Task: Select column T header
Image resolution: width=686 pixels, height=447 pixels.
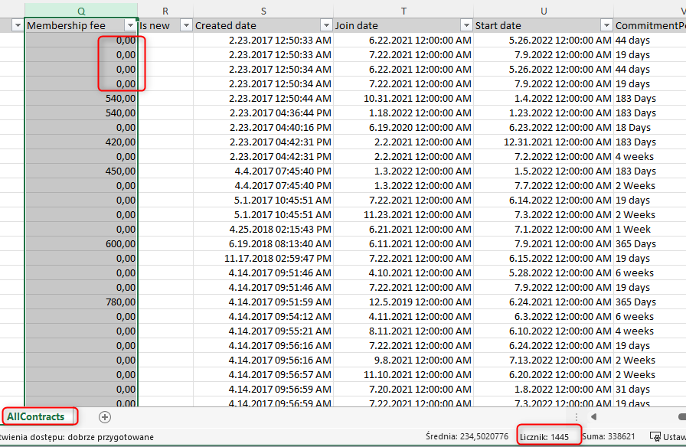Action: [x=403, y=11]
